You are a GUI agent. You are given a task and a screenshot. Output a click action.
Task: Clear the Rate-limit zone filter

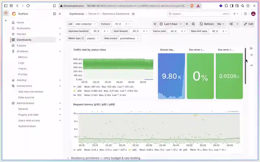[x=223, y=31]
